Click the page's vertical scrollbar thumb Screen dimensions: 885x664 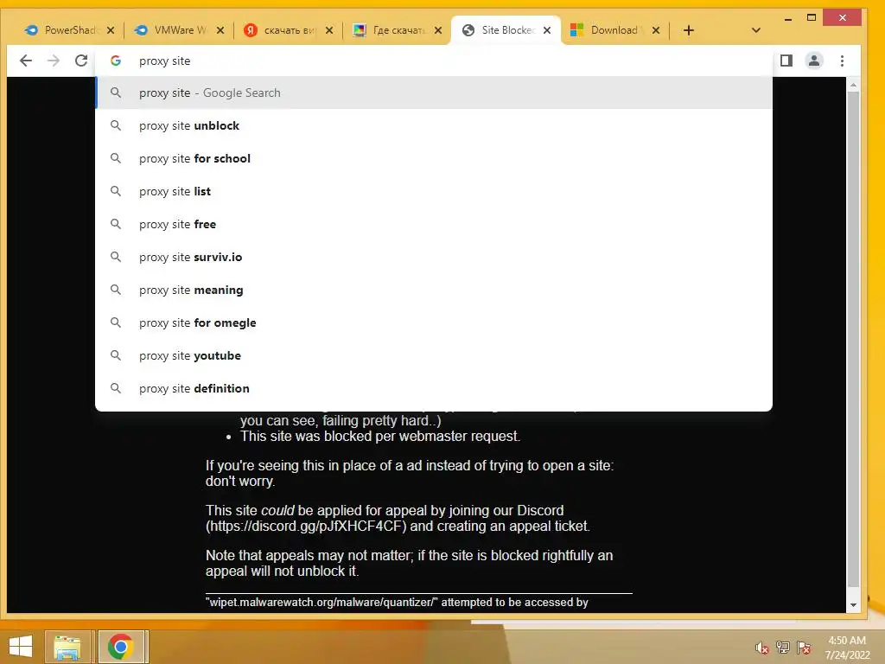[x=853, y=339]
